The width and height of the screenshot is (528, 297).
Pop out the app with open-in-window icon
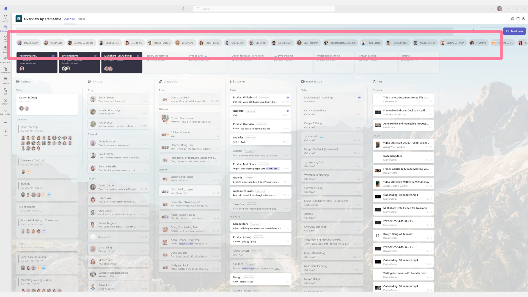coord(512,19)
